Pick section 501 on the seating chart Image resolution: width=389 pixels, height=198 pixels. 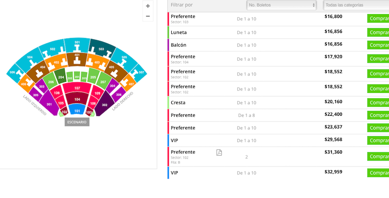coord(77,43)
